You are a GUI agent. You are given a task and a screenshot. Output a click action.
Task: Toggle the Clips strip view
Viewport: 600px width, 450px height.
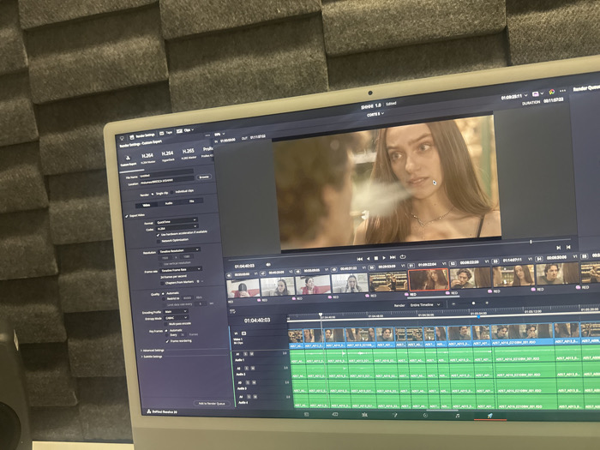pyautogui.click(x=184, y=130)
